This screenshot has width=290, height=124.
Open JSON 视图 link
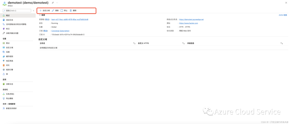283,15
